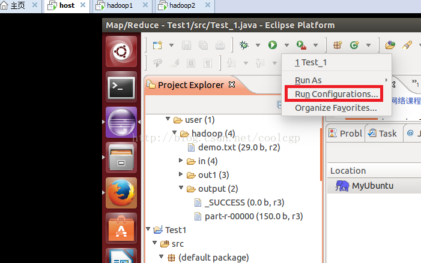
Task: Switch to the Problems tab
Action: [x=345, y=133]
